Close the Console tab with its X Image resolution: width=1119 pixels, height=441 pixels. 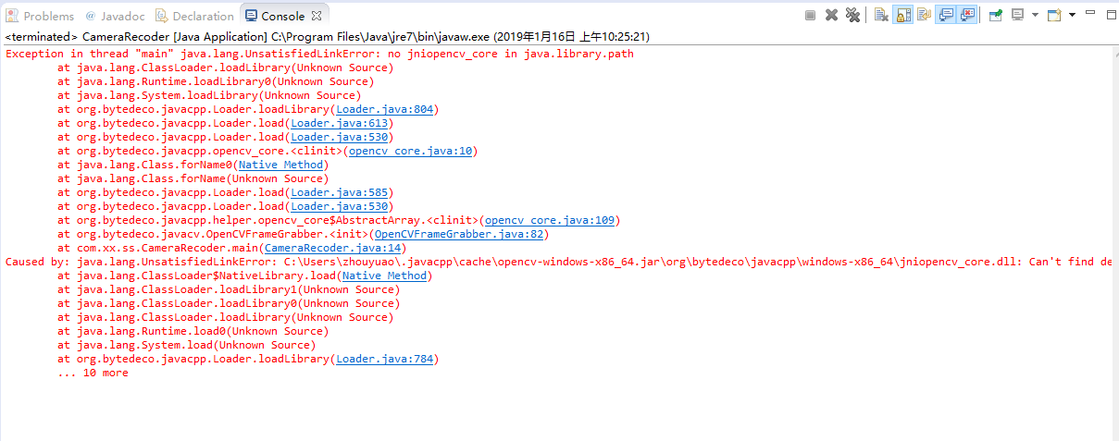317,16
